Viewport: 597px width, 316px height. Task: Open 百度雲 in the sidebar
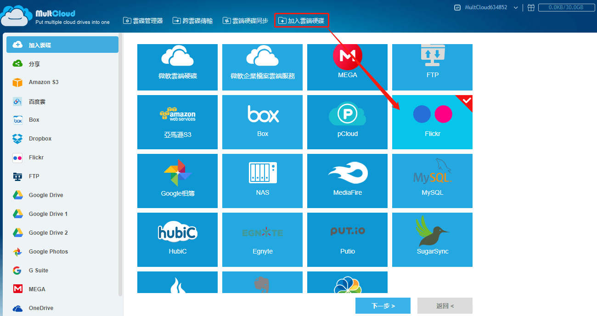click(x=62, y=102)
